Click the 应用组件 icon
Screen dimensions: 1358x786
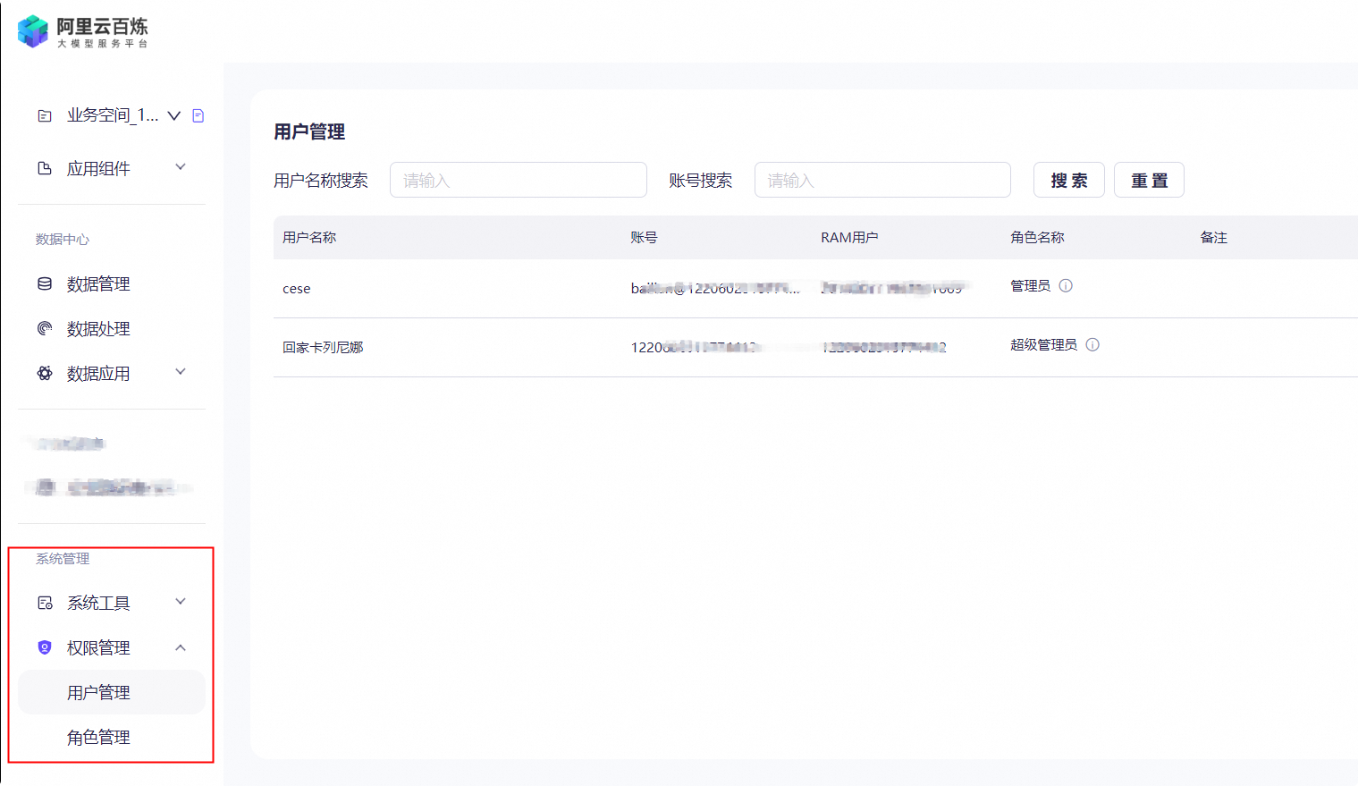pyautogui.click(x=45, y=168)
